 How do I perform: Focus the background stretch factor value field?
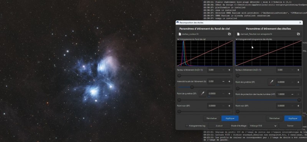pos(214,70)
